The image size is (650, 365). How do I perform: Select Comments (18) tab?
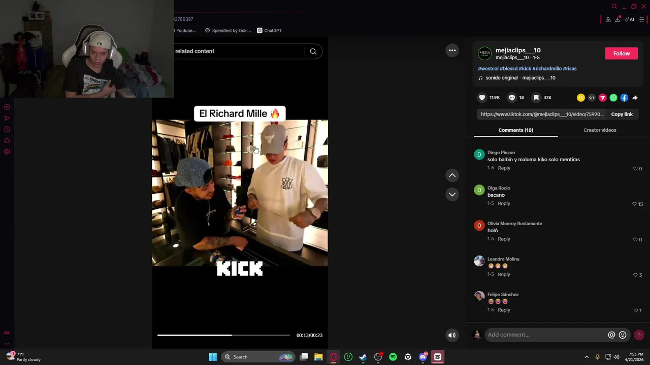515,130
